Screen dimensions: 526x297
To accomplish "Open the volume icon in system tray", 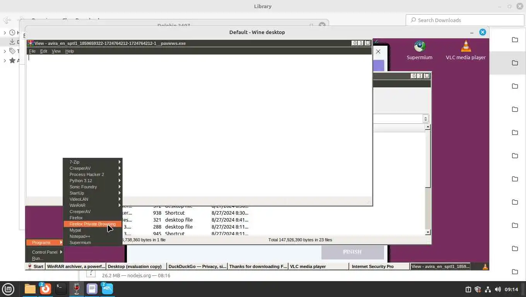I will click(497, 289).
